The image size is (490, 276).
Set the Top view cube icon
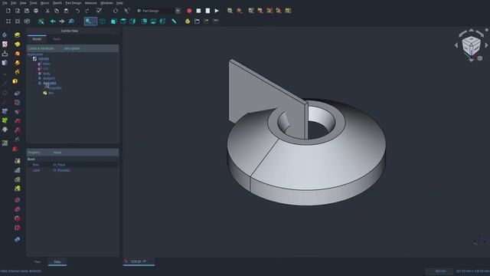point(123,21)
